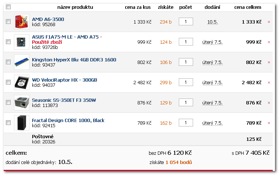This screenshot has height=175, width=279.
Task: Check the Fractal Design CORE 1000 checkbox
Action: (8, 122)
